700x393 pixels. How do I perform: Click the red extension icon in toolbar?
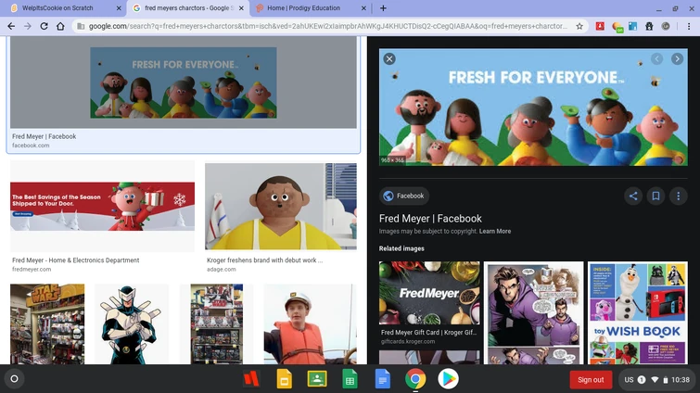tap(600, 26)
